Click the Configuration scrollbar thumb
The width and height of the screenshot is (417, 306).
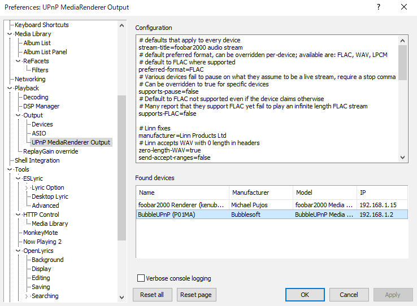[x=403, y=63]
